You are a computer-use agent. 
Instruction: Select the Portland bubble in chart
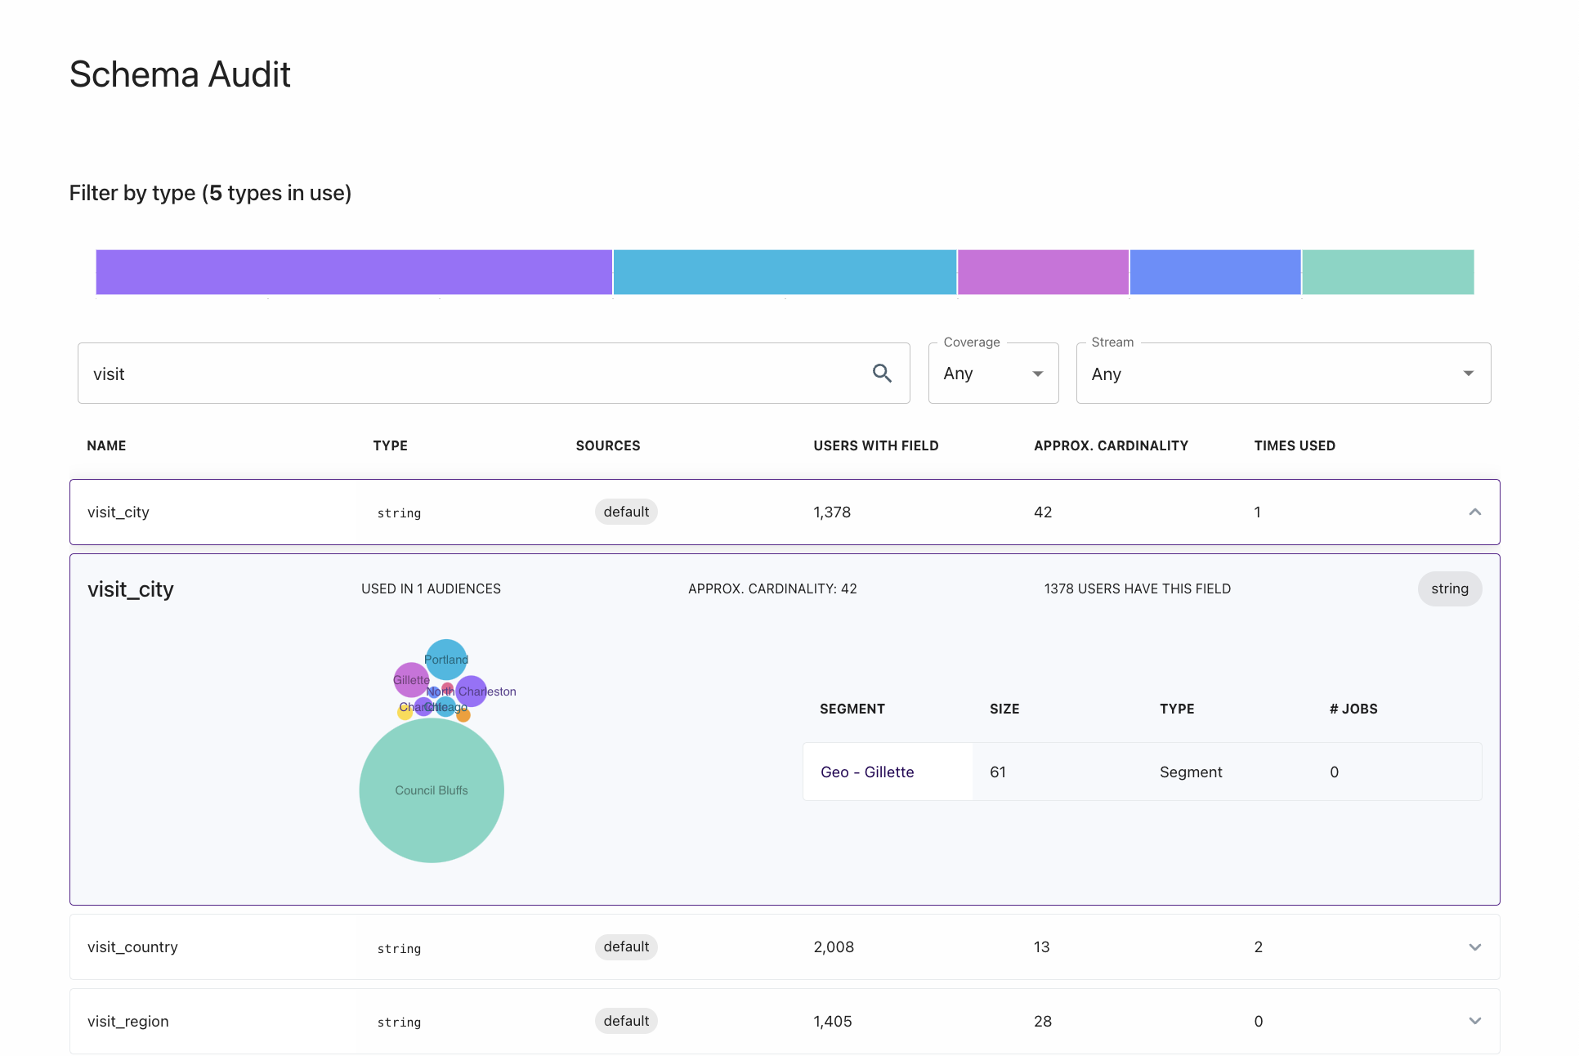click(x=446, y=659)
